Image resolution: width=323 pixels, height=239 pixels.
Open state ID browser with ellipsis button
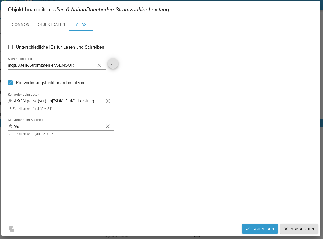click(x=113, y=64)
